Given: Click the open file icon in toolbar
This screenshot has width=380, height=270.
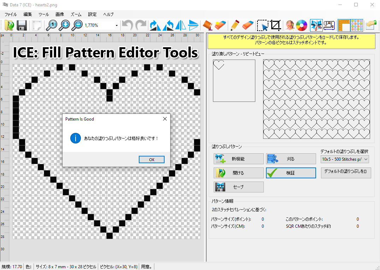Looking at the screenshot, I should (x=10, y=25).
